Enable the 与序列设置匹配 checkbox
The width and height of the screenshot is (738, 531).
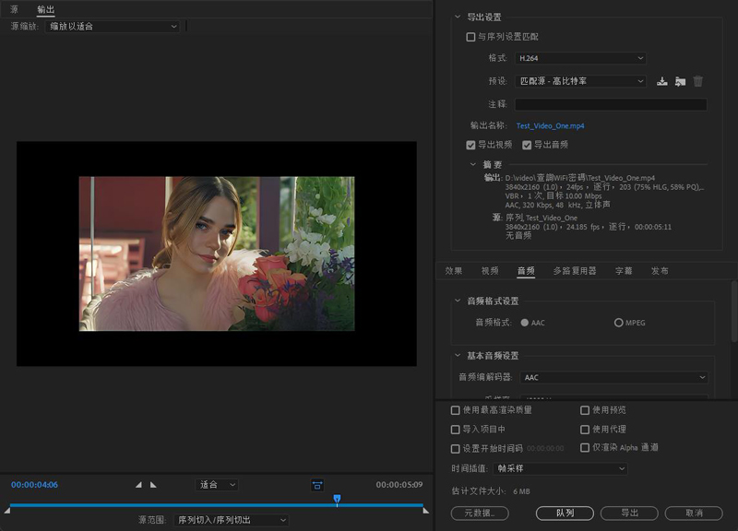coord(471,37)
